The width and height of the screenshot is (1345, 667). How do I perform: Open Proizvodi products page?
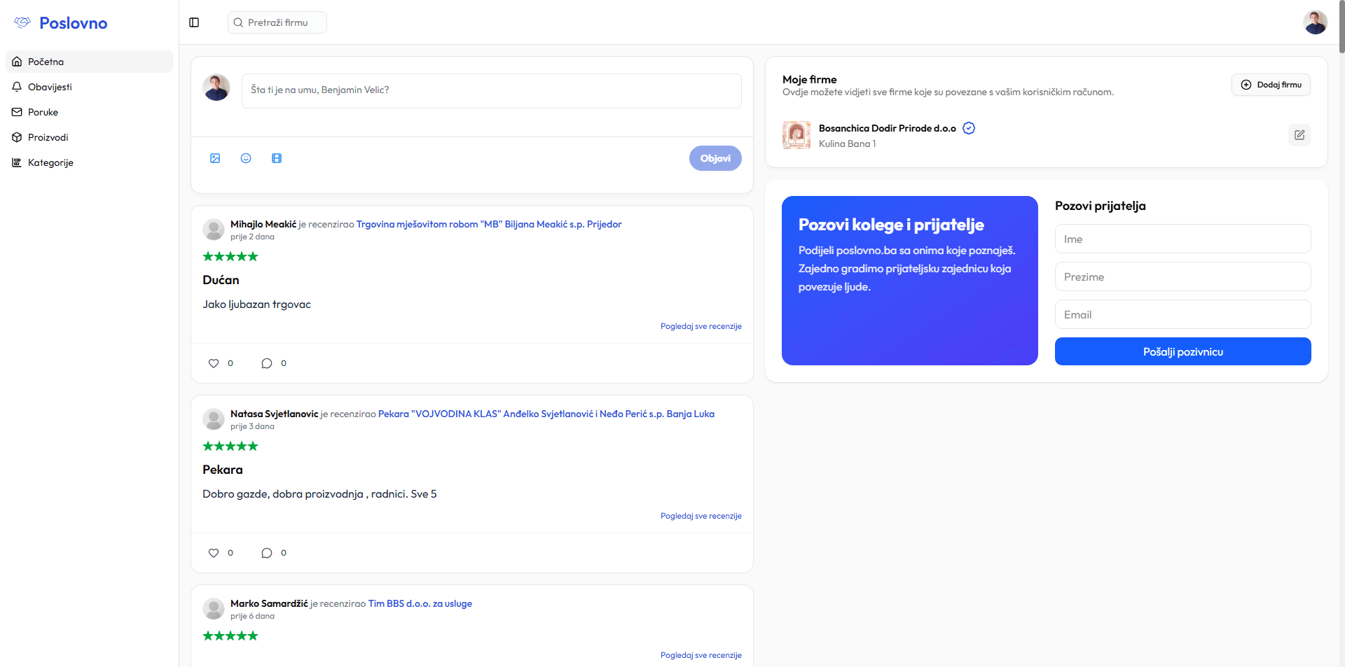pyautogui.click(x=89, y=137)
